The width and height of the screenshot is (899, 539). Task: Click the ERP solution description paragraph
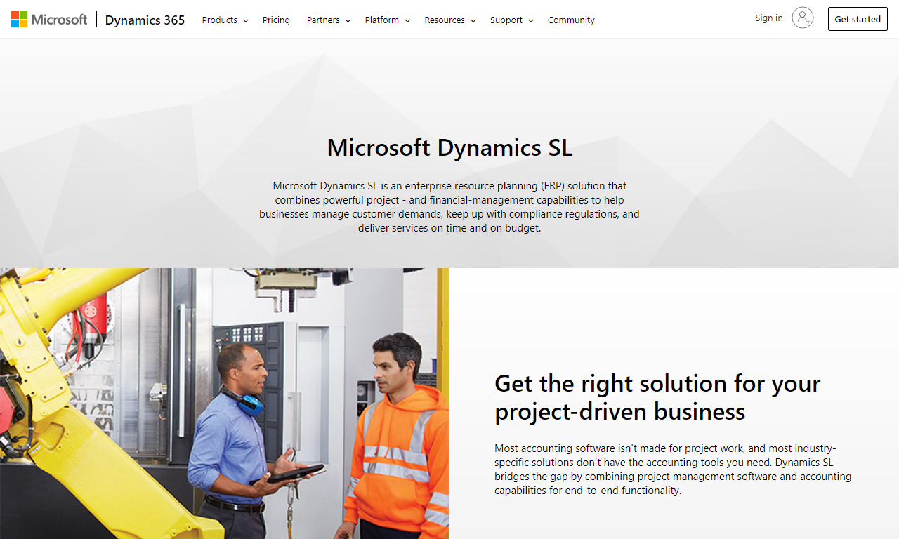(449, 207)
